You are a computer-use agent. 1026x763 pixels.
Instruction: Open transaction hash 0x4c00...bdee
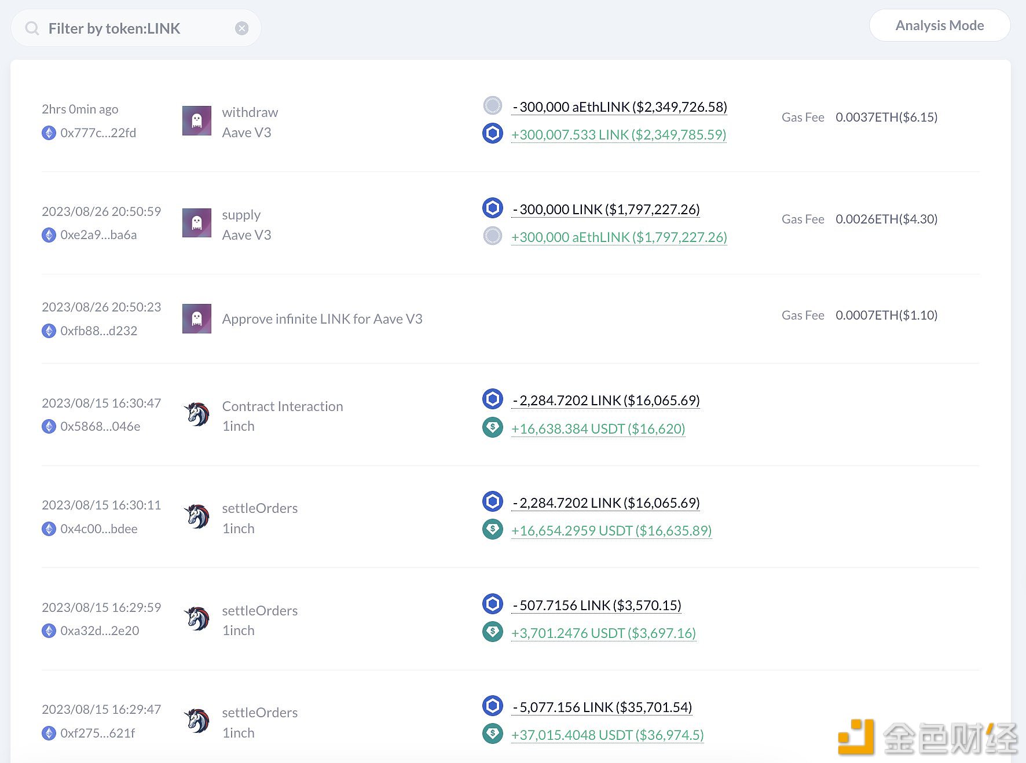tap(99, 529)
